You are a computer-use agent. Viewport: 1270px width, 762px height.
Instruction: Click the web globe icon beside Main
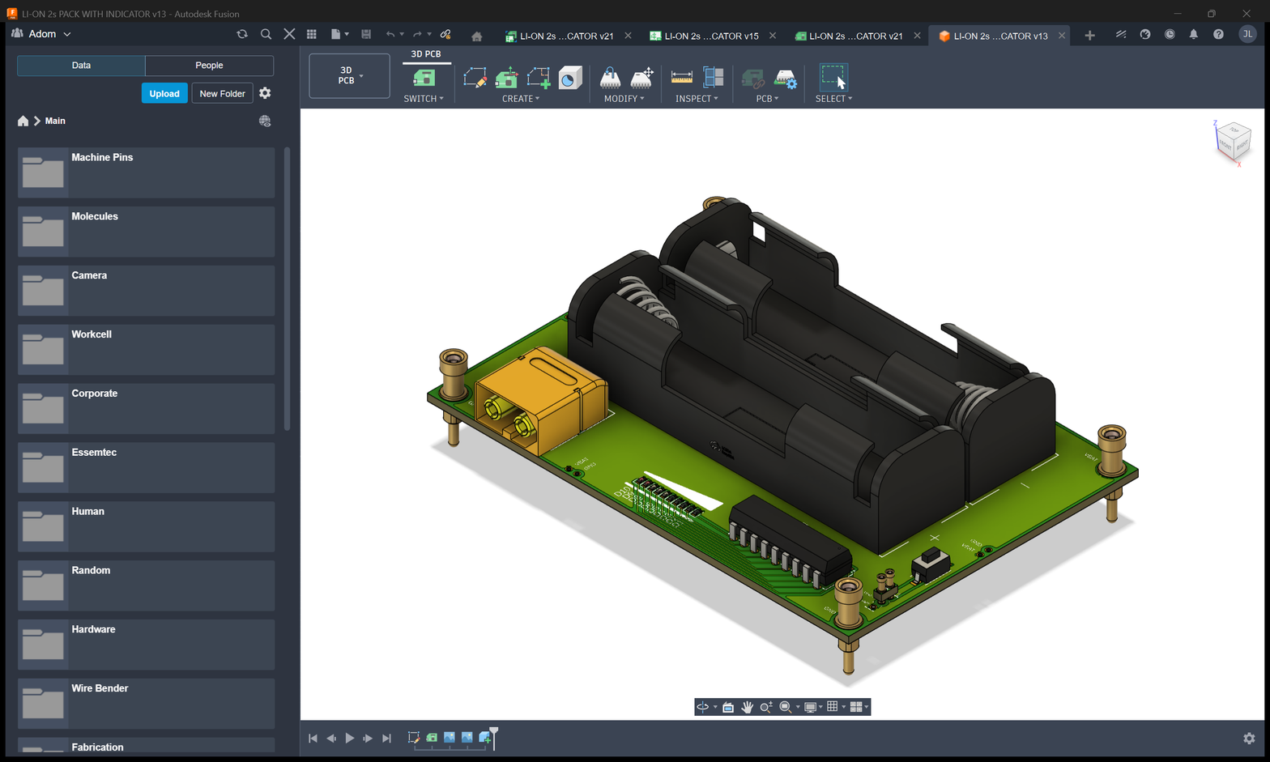265,121
